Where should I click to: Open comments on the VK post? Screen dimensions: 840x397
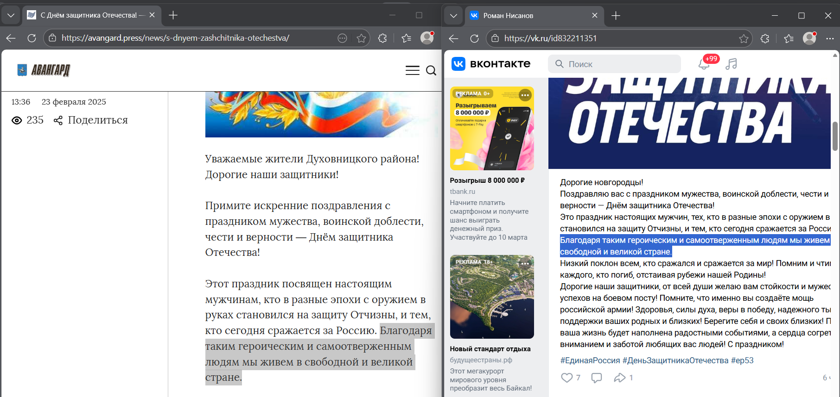[597, 378]
